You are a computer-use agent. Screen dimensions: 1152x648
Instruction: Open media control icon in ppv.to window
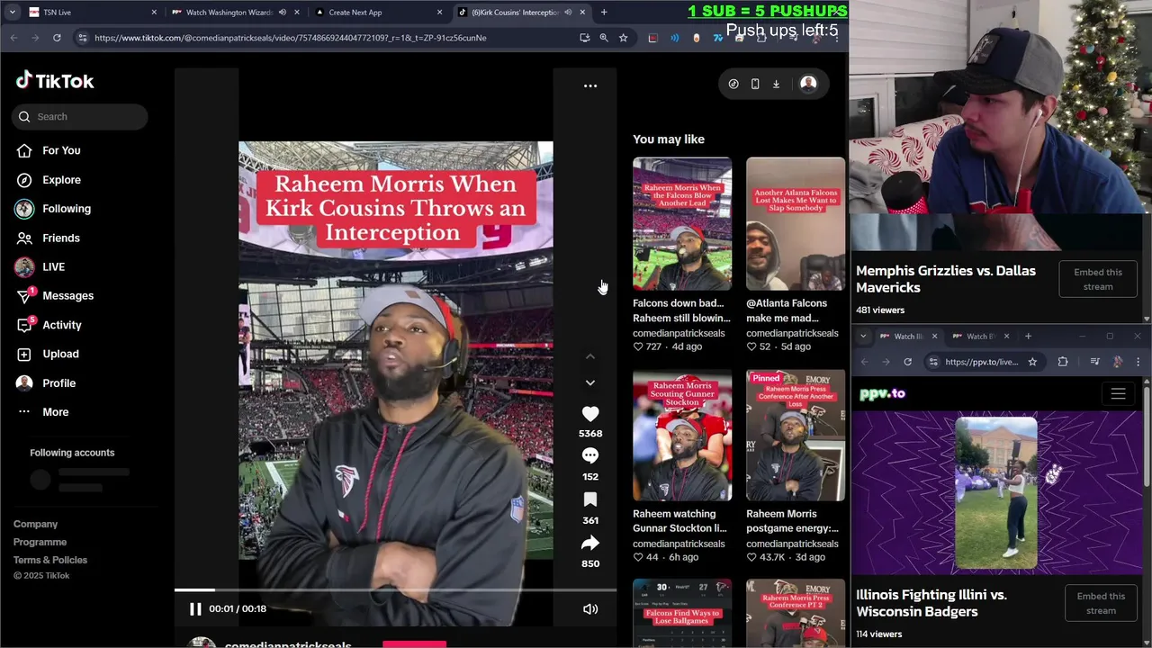coord(1094,362)
